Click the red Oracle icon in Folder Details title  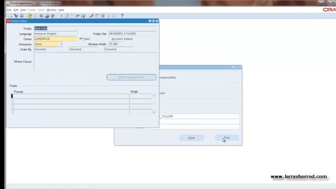(8, 21)
